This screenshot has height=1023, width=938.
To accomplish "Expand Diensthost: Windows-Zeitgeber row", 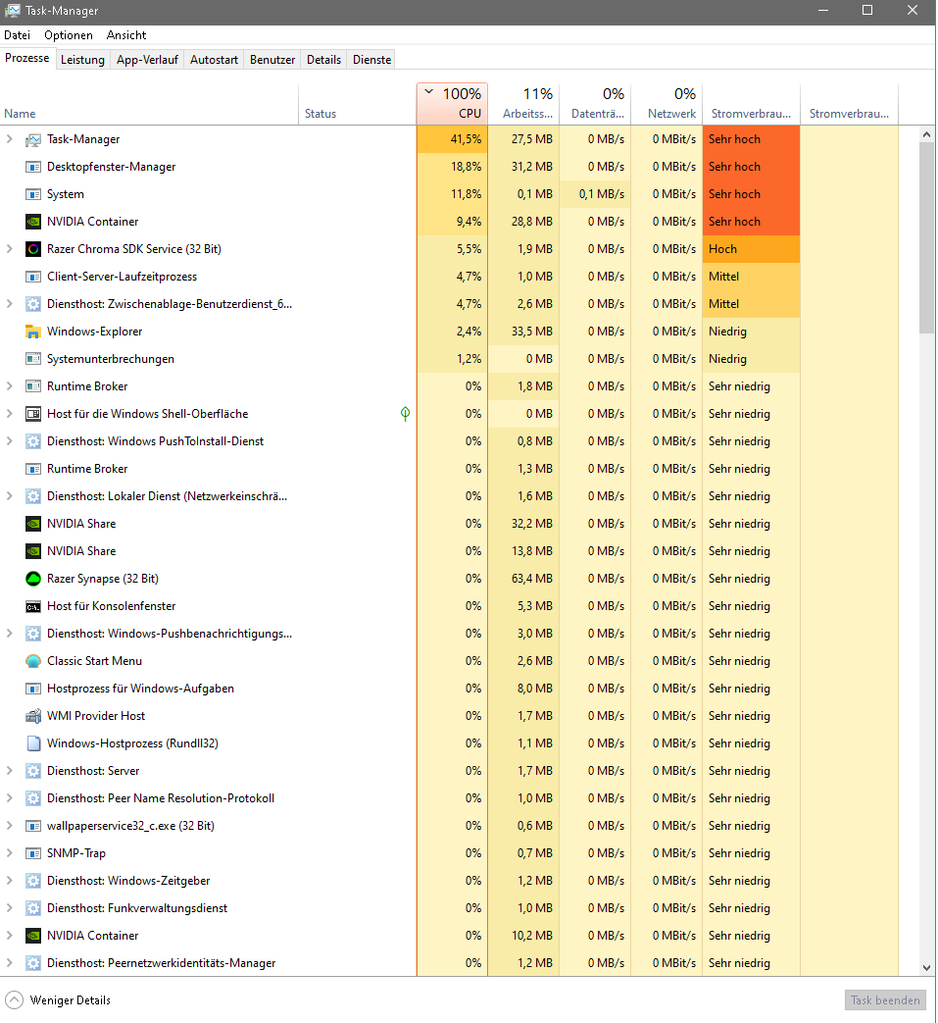I will [x=9, y=880].
